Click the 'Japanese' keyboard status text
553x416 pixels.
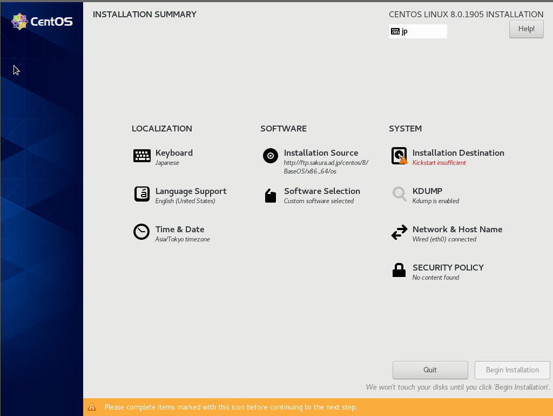pyautogui.click(x=167, y=163)
